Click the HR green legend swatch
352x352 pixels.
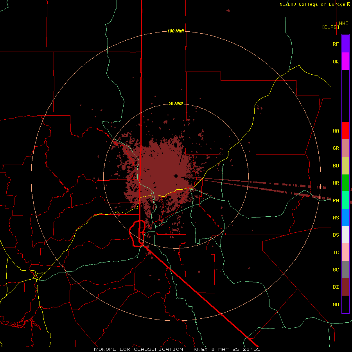click(345, 183)
